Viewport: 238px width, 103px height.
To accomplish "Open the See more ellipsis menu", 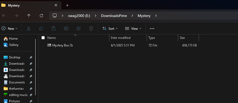I will pyautogui.click(x=152, y=29).
